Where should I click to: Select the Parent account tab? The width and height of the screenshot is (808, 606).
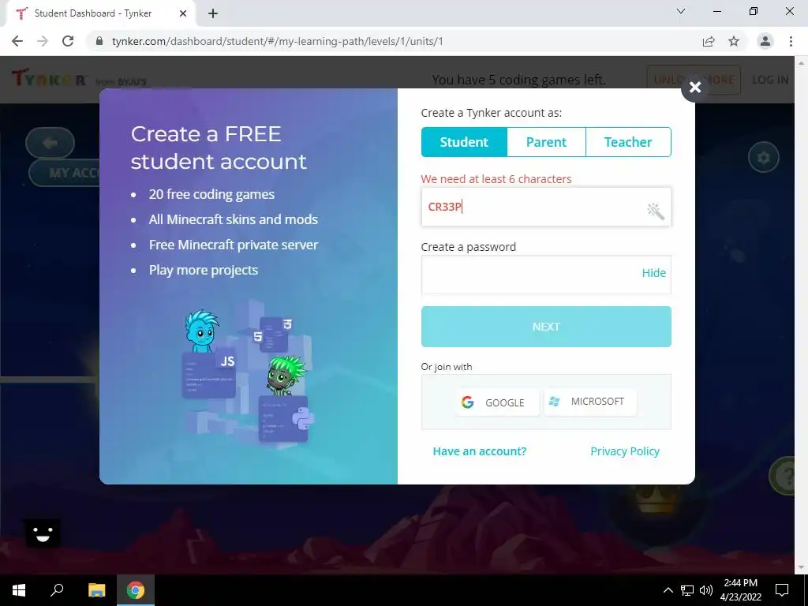(546, 142)
